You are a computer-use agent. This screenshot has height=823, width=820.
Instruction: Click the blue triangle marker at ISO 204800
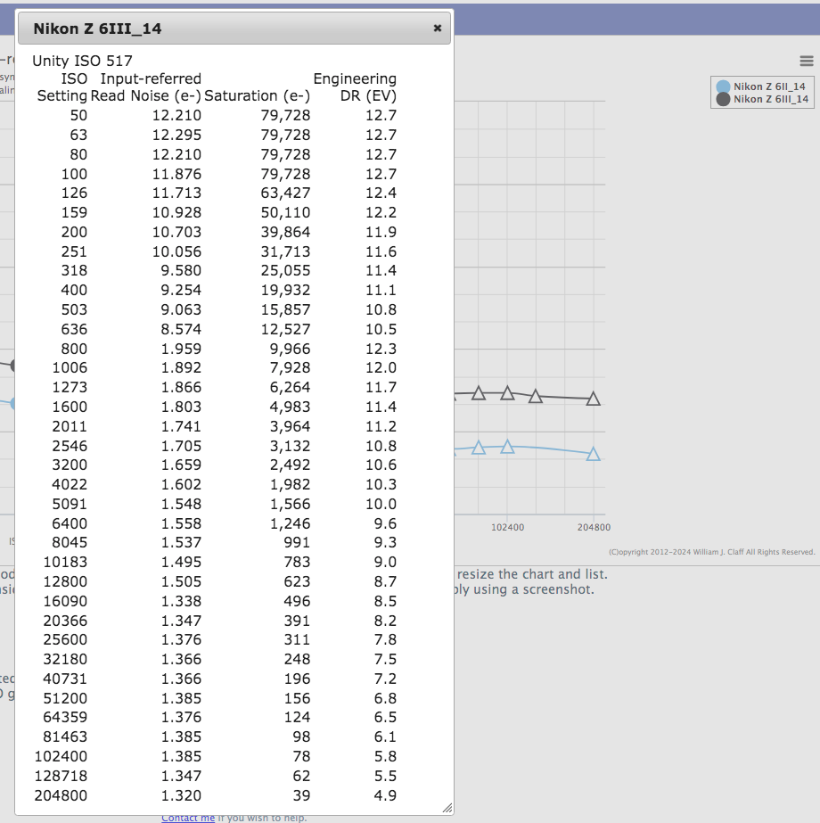tap(593, 455)
